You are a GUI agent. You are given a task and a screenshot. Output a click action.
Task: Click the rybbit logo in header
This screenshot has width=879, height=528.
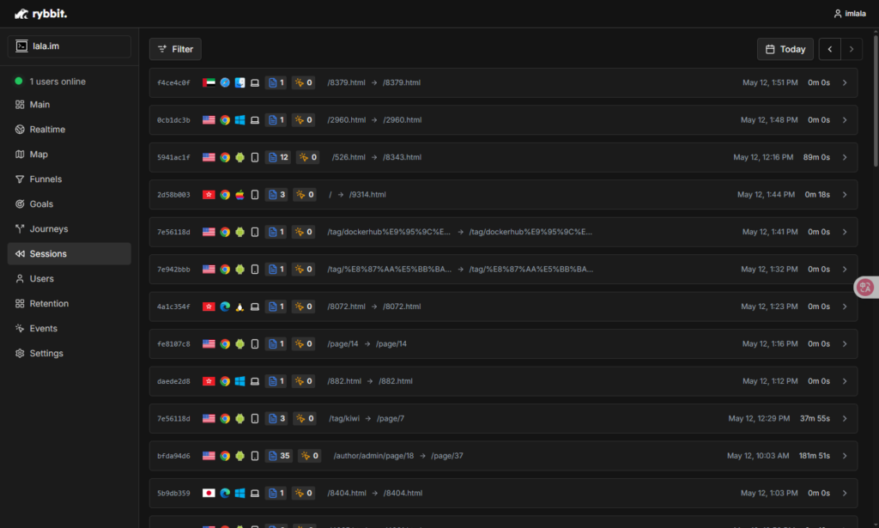[x=41, y=13]
